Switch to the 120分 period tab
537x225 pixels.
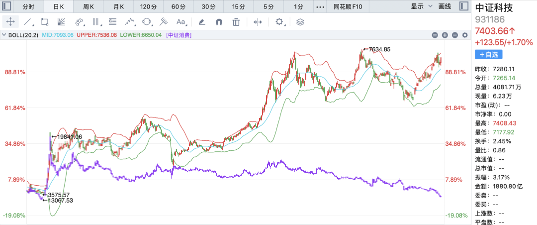tap(148, 6)
